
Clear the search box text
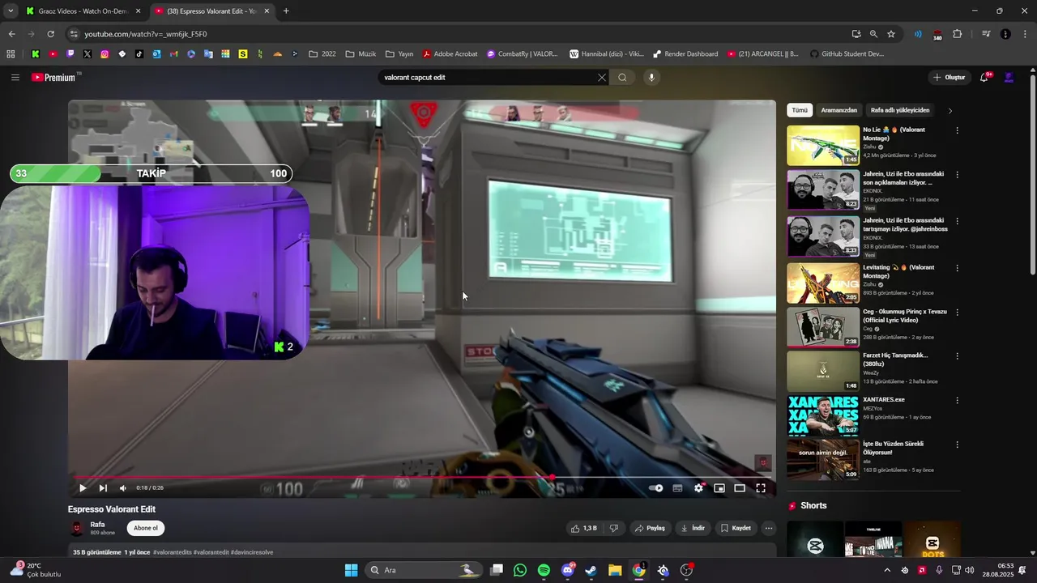pyautogui.click(x=601, y=78)
